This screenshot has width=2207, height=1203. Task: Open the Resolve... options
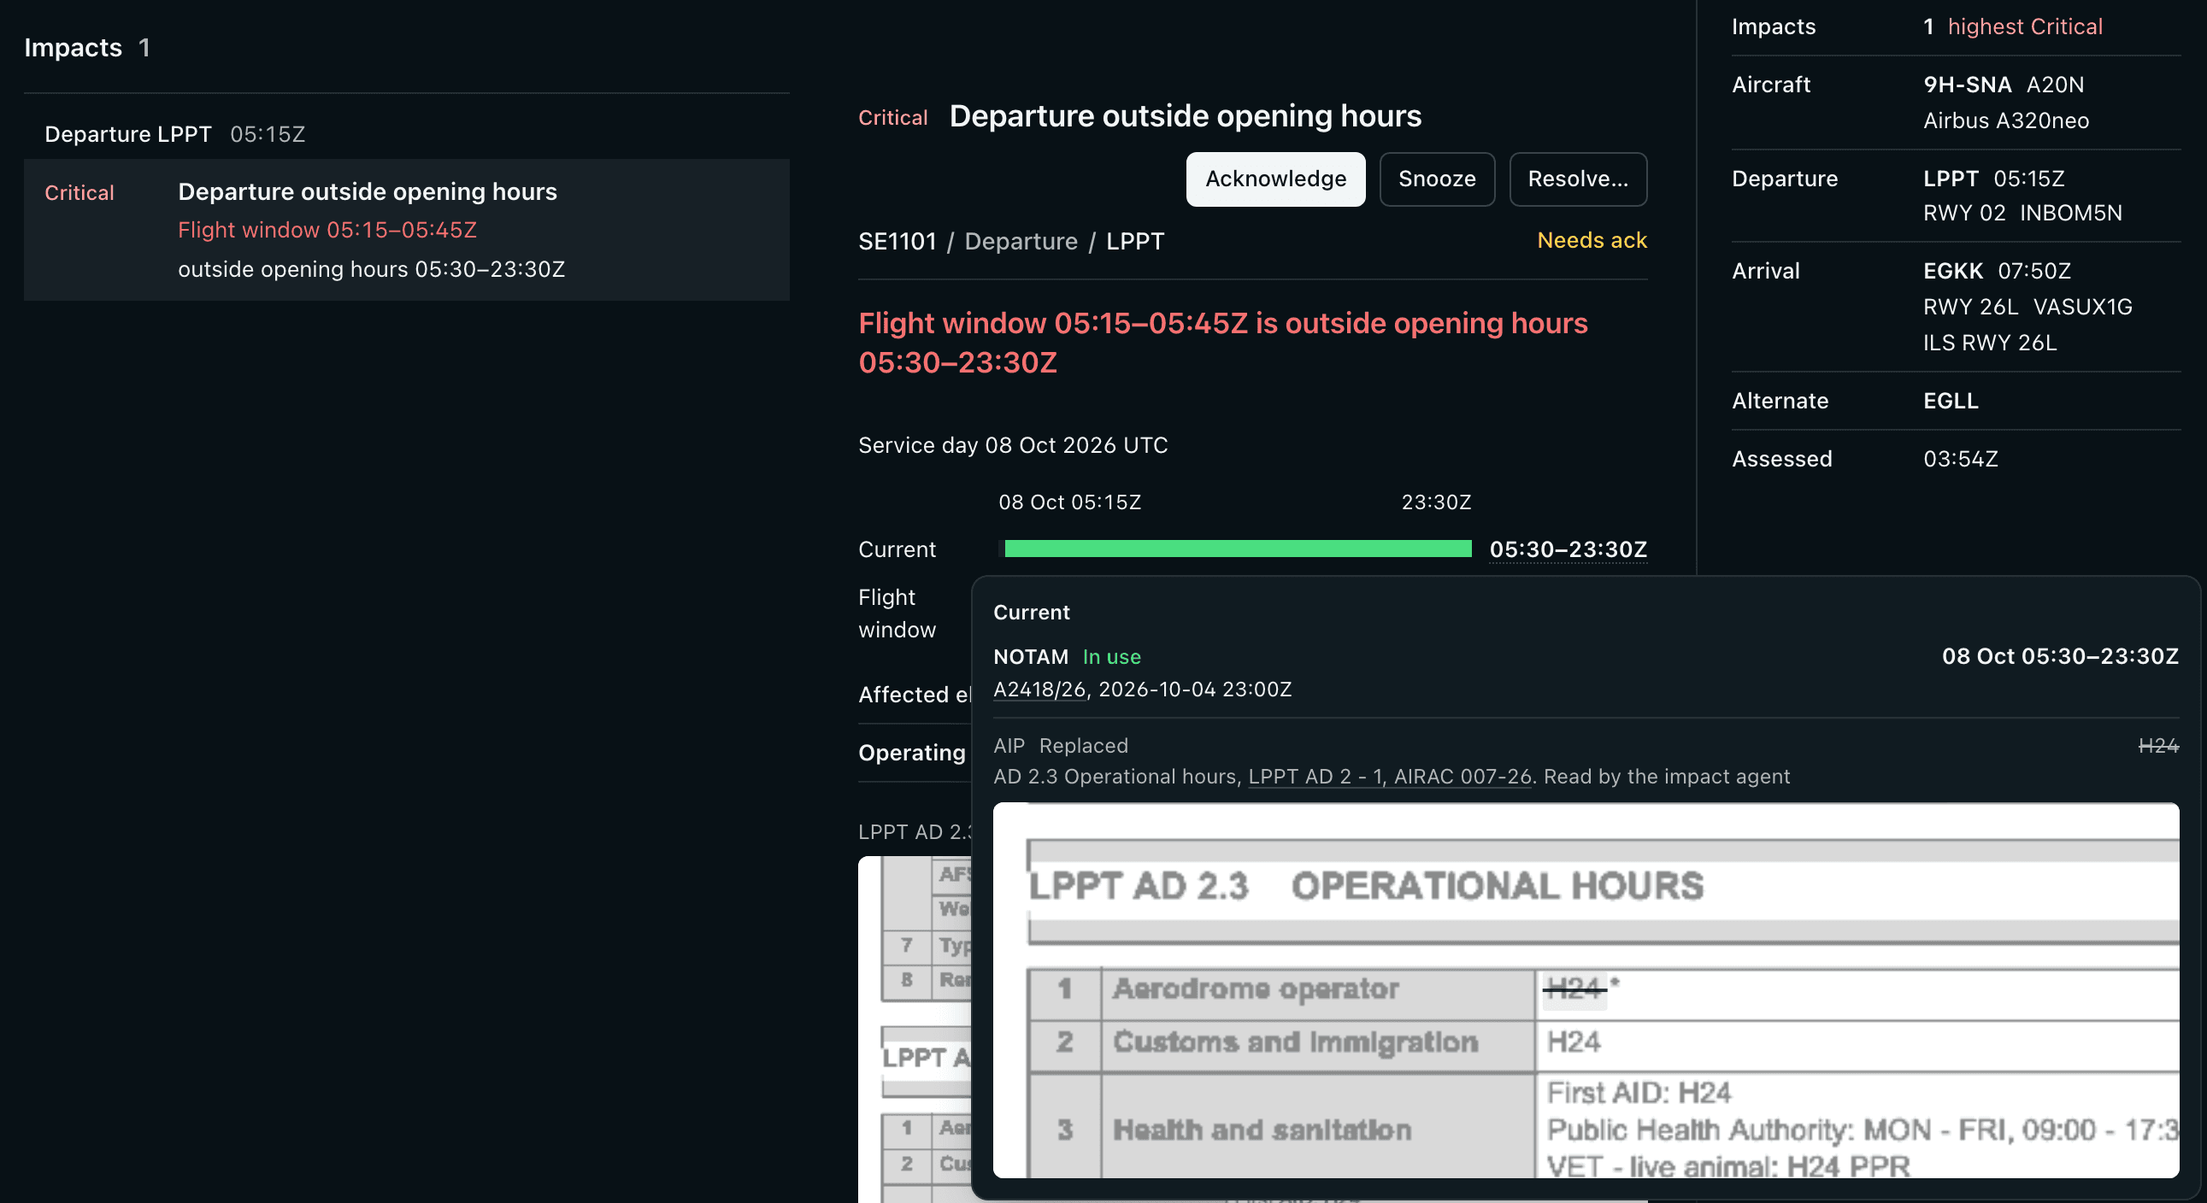point(1577,179)
